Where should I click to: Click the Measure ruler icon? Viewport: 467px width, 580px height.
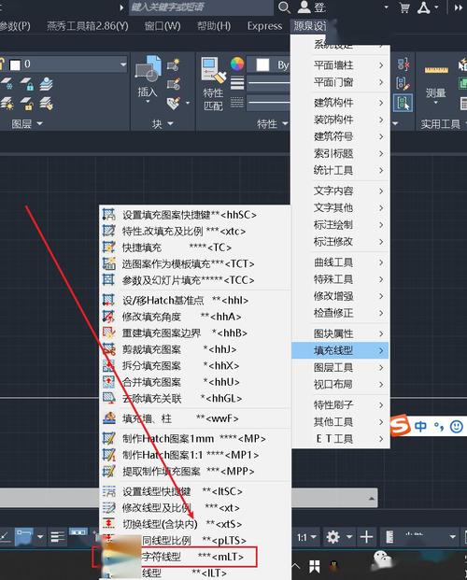click(436, 70)
